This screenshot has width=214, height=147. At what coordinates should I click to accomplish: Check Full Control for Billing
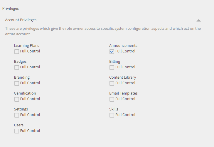pos(112,67)
